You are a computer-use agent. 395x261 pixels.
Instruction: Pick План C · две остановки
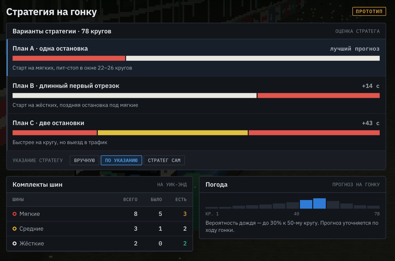click(49, 123)
